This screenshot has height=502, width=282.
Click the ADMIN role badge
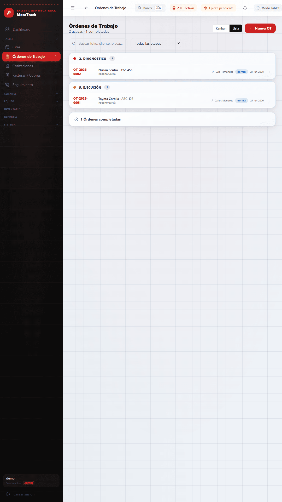[x=28, y=483]
